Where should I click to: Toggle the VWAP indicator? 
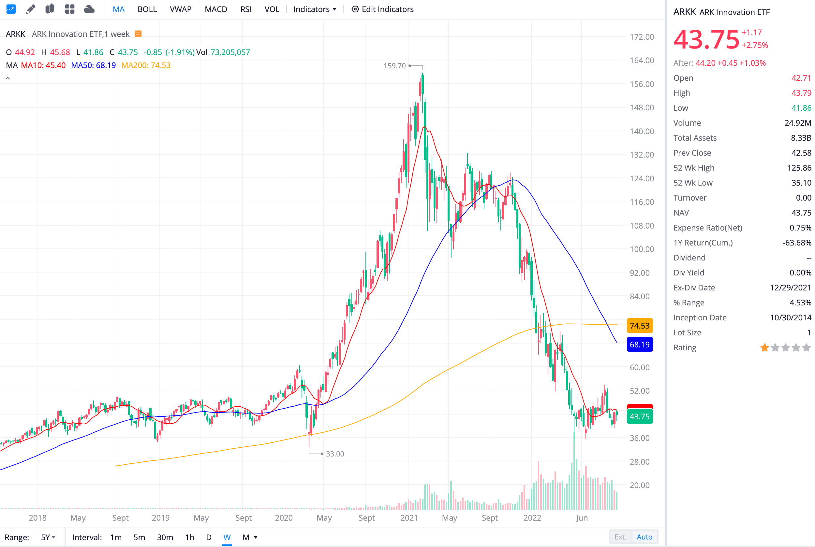click(181, 9)
